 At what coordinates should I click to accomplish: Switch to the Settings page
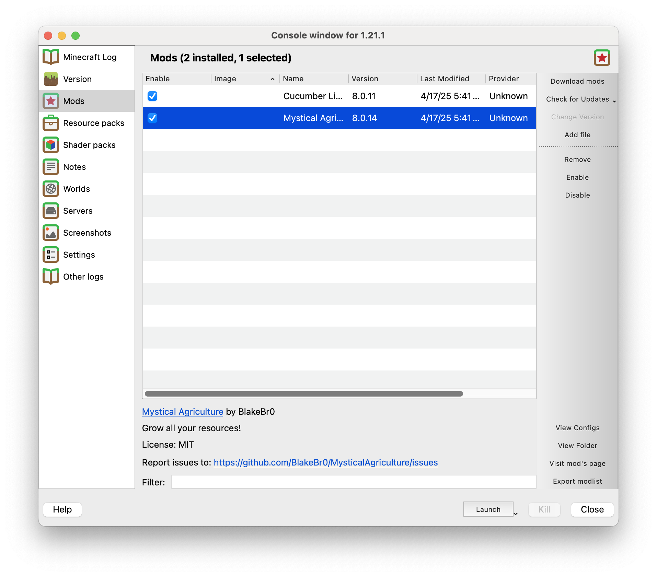79,255
